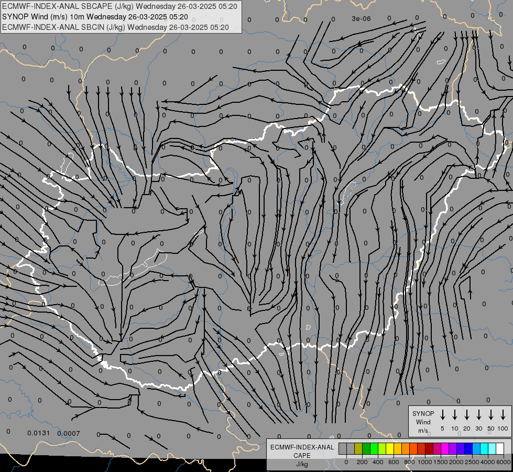Click the SBCAPE title line
Image resolution: width=513 pixels, height=472 pixels.
(x=119, y=6)
